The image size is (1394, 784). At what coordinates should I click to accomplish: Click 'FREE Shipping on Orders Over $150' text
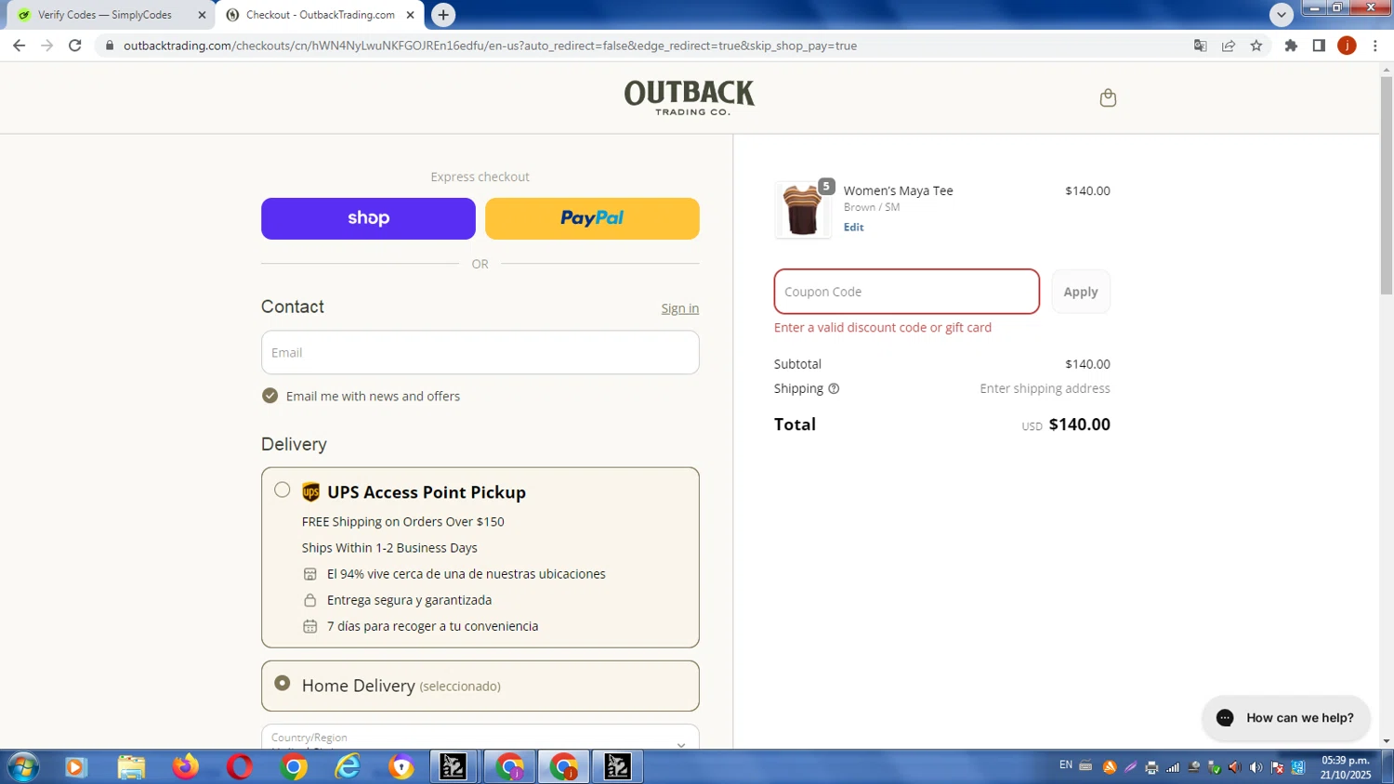(403, 522)
